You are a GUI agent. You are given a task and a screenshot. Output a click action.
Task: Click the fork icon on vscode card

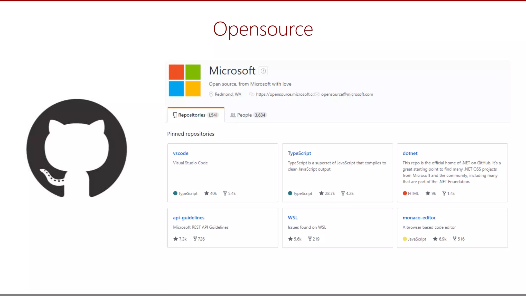(225, 193)
